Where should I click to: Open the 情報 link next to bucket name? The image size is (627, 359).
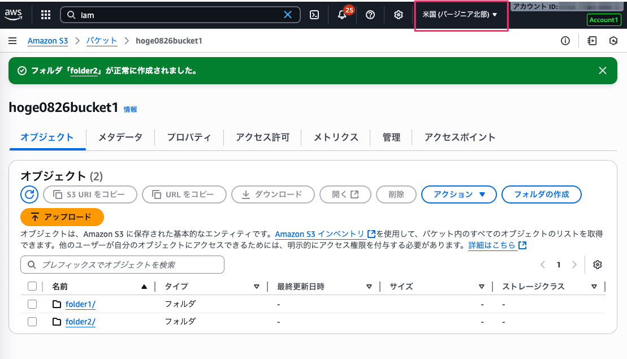(x=130, y=110)
